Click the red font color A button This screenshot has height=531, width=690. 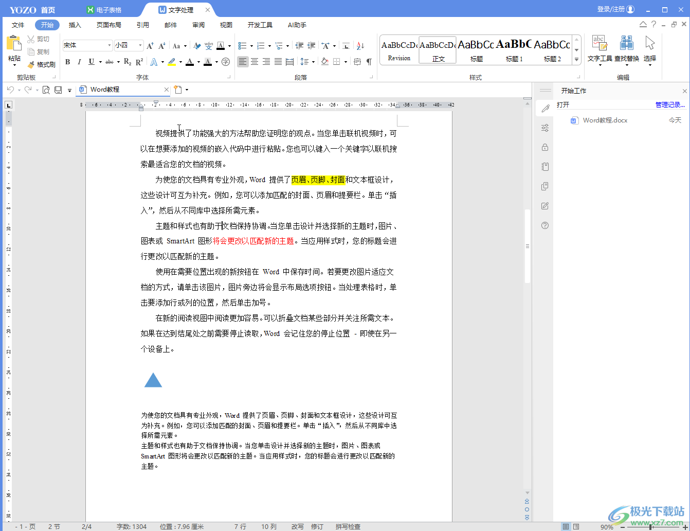click(x=190, y=62)
